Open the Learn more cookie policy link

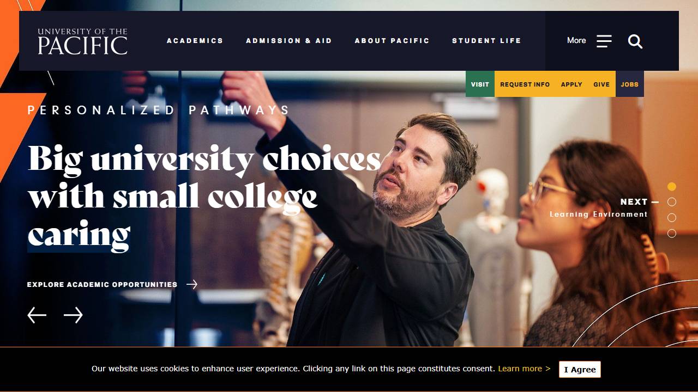pyautogui.click(x=524, y=369)
